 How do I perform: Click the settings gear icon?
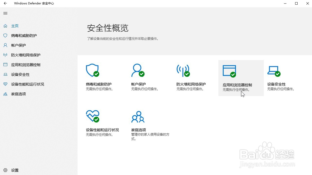click(x=5, y=170)
